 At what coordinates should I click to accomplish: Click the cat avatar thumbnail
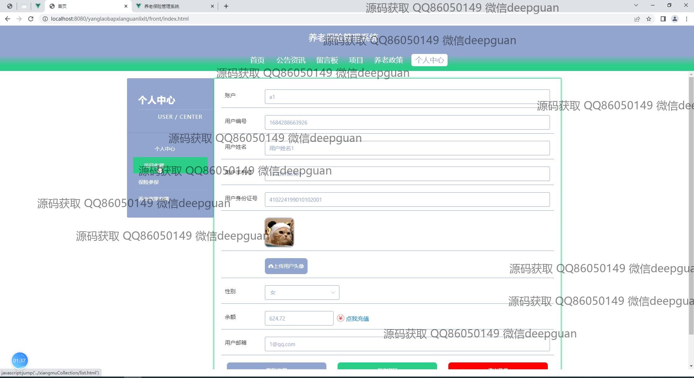pos(279,232)
